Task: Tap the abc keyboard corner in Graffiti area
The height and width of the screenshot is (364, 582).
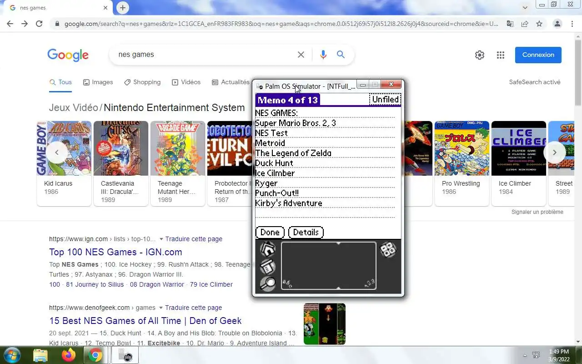Action: coord(287,283)
